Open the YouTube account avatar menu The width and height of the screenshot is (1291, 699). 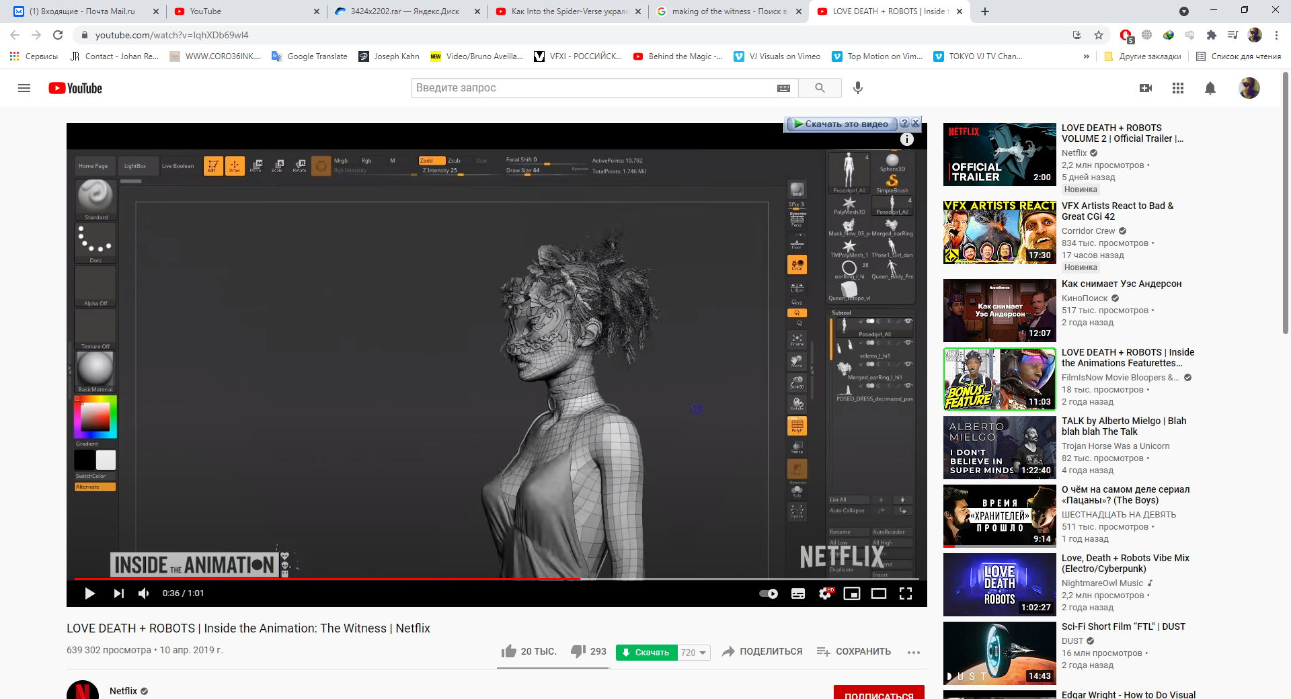point(1249,88)
